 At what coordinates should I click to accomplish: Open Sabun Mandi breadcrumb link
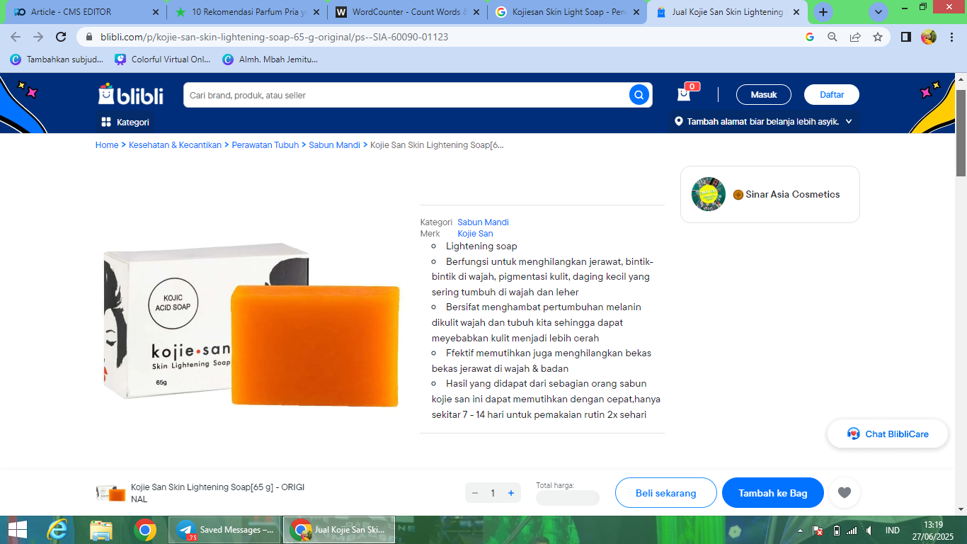335,144
